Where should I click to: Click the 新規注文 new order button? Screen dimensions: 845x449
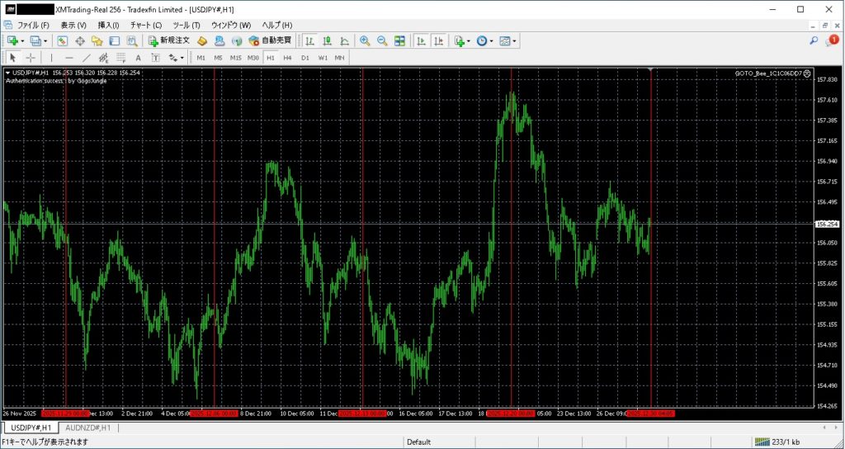169,40
